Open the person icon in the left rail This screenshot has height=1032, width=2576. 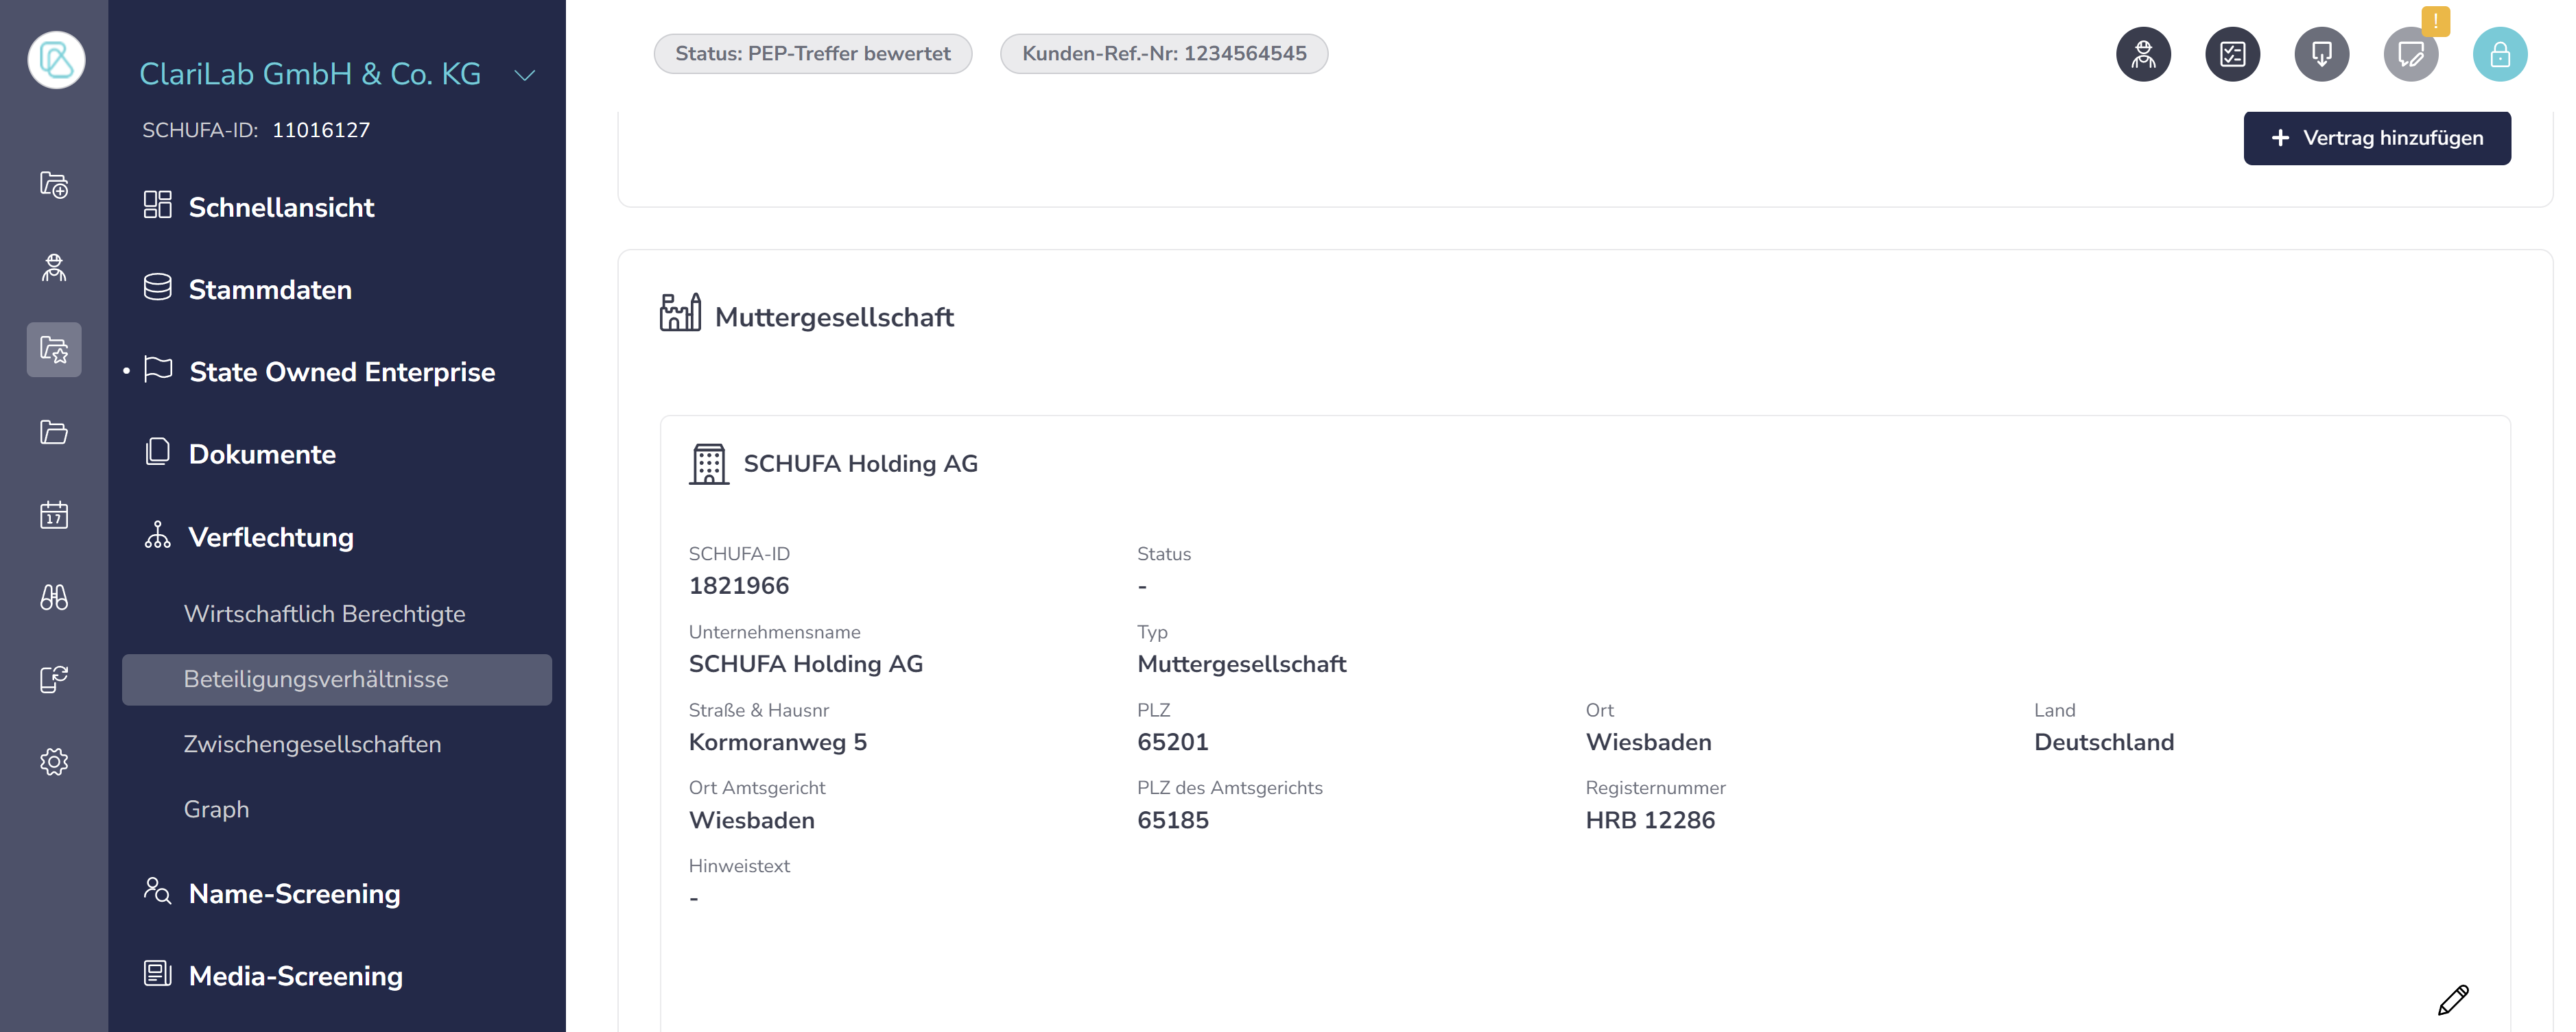point(54,267)
